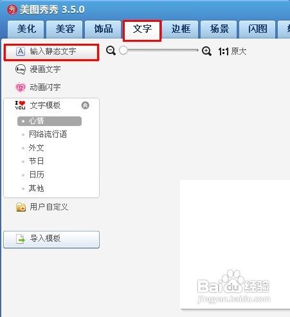Click the 美图秀秀 red logo icon

[12, 10]
